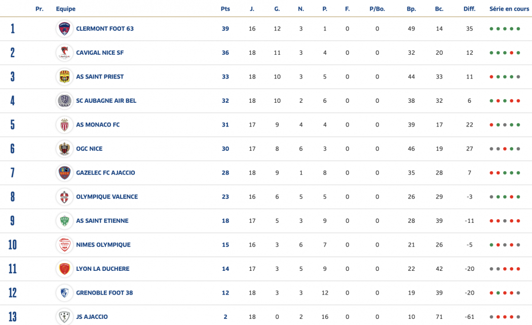Screen dimensions: 532x325
Task: Click the Nimes Olympique club logo
Action: pyautogui.click(x=64, y=245)
